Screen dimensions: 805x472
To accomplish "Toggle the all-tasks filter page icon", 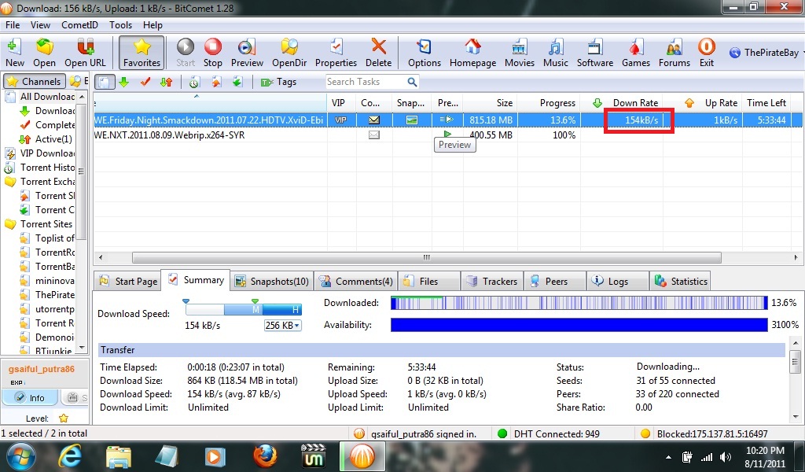I will [105, 82].
